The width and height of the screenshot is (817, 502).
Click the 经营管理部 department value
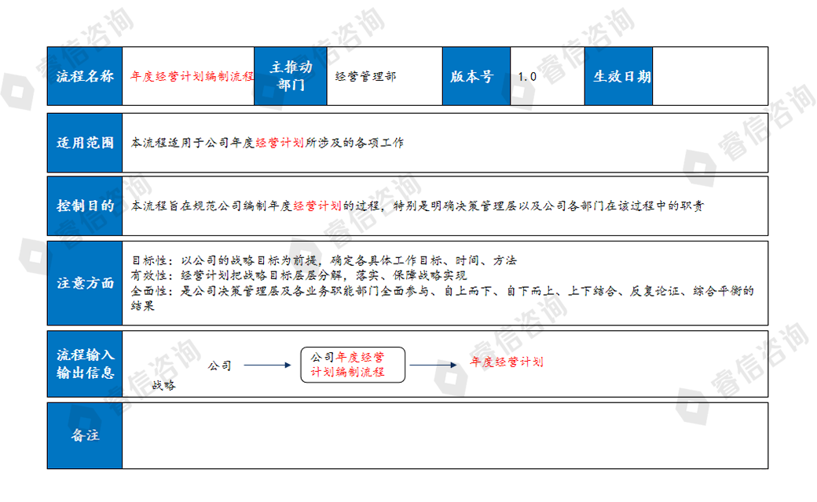click(365, 76)
